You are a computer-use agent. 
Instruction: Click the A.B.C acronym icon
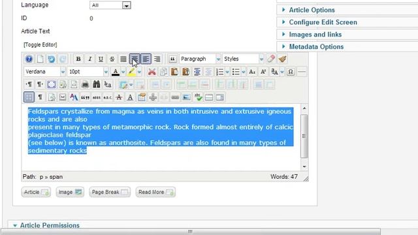pos(108,97)
